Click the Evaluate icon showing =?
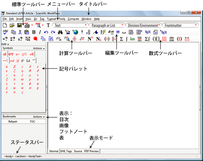Image resolution: width=203 pixels, height=161 pixels. point(5,39)
